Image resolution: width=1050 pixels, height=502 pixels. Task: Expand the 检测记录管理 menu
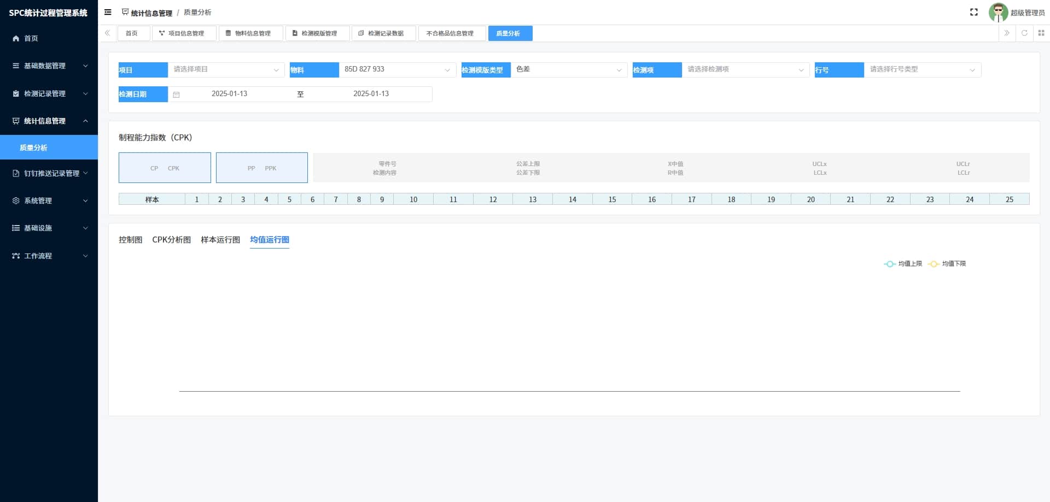(85, 93)
